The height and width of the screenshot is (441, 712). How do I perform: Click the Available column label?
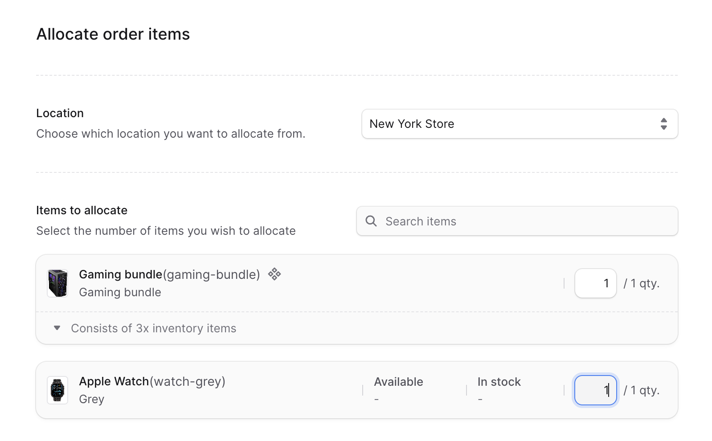(x=398, y=382)
